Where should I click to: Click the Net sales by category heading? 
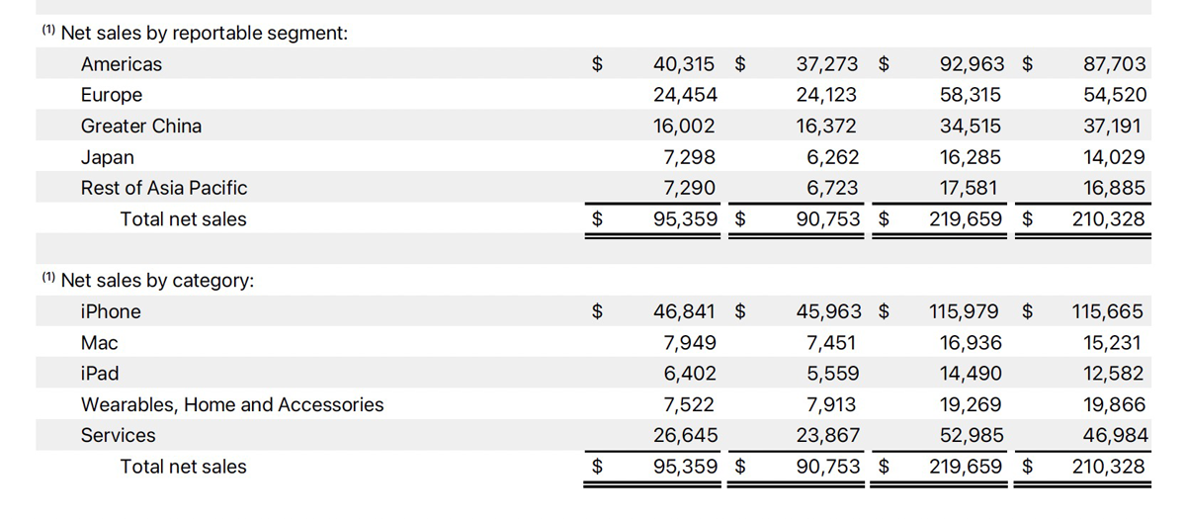coord(157,281)
